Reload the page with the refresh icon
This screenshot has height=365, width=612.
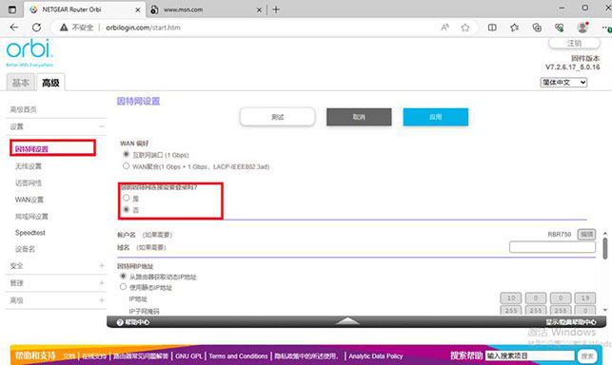tap(37, 28)
